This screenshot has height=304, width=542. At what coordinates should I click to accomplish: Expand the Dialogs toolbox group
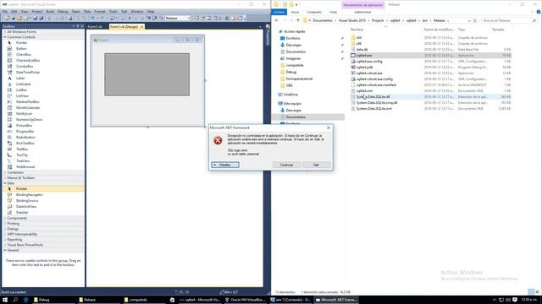coord(5,229)
